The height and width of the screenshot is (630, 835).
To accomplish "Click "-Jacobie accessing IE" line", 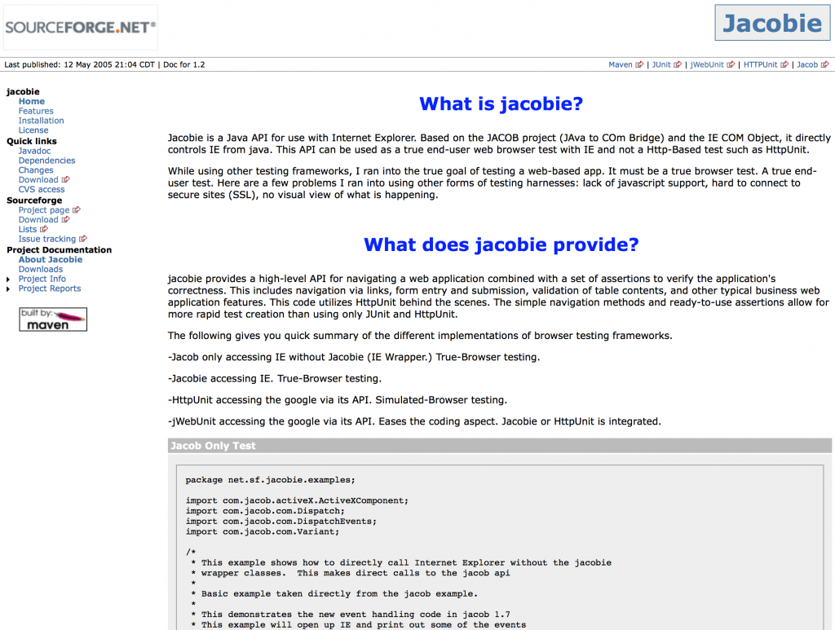I will [x=275, y=378].
